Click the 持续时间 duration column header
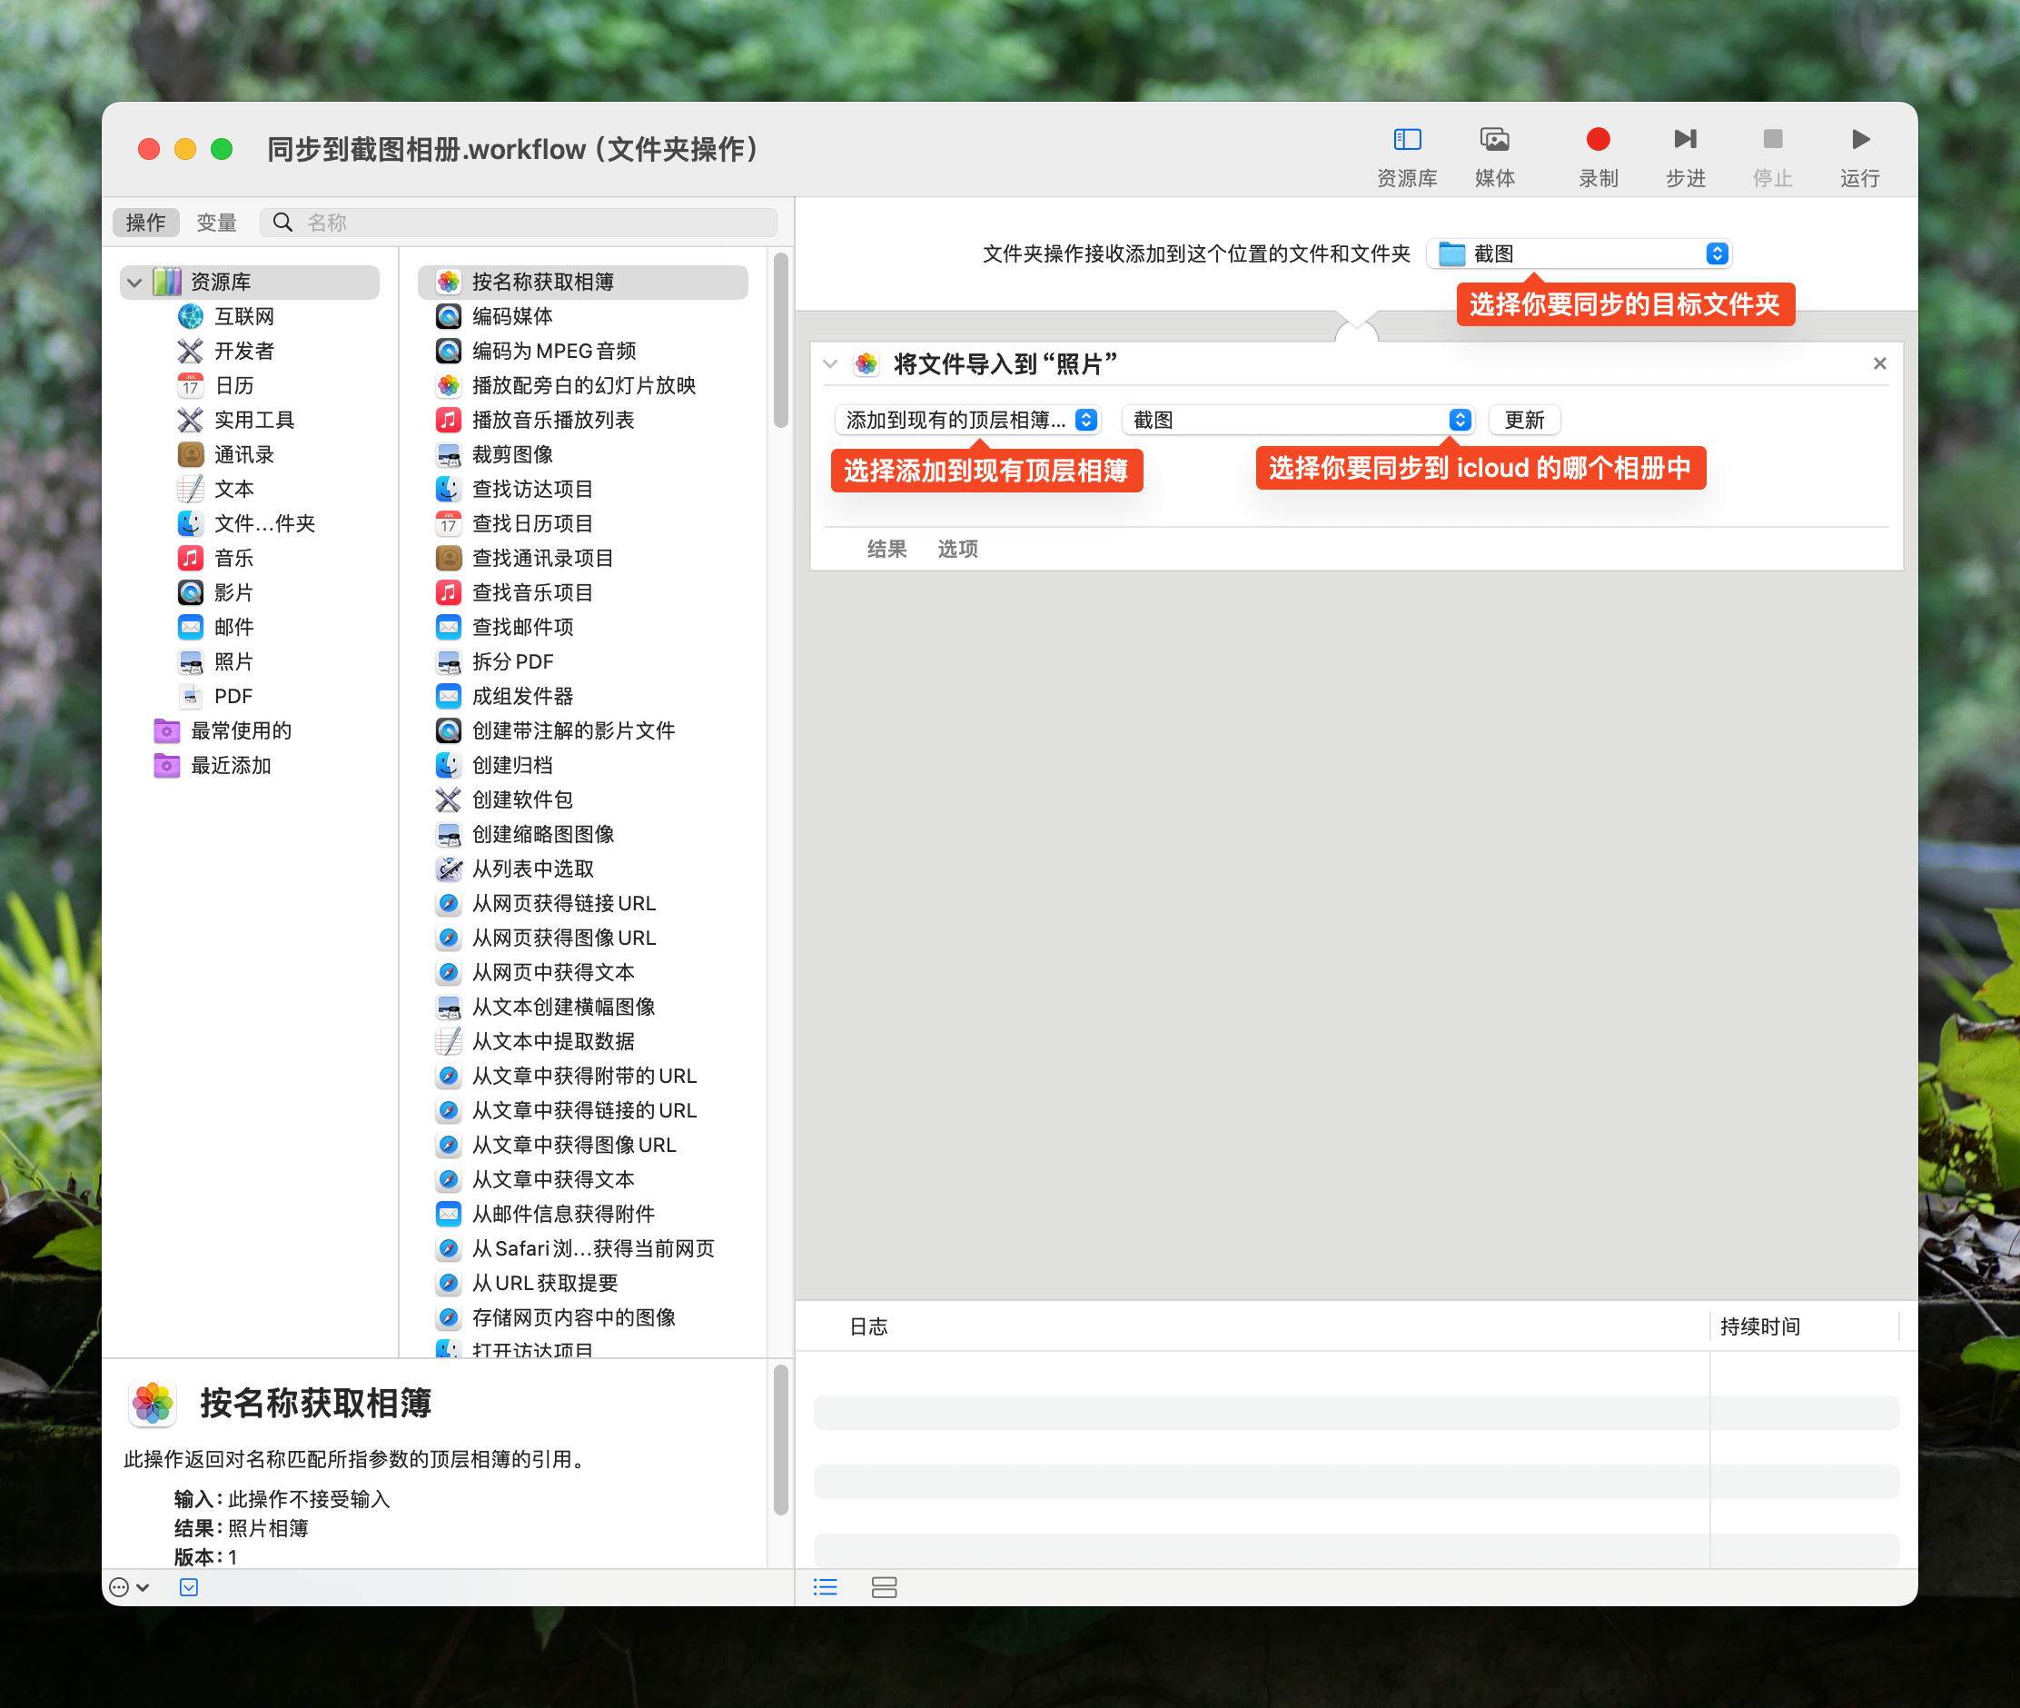 [x=1759, y=1327]
